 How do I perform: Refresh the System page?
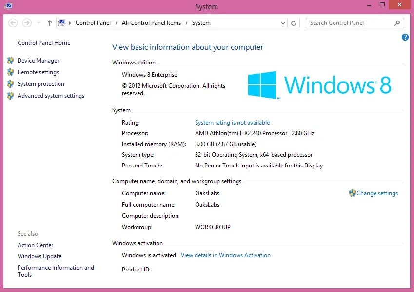[x=294, y=23]
